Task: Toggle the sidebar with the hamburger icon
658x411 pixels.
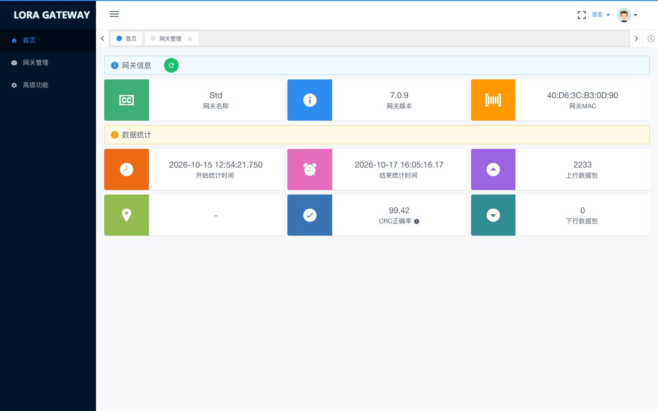Action: [114, 14]
